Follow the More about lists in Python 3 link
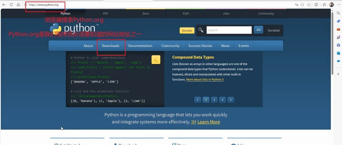The height and width of the screenshot is (145, 342). tap(205, 79)
